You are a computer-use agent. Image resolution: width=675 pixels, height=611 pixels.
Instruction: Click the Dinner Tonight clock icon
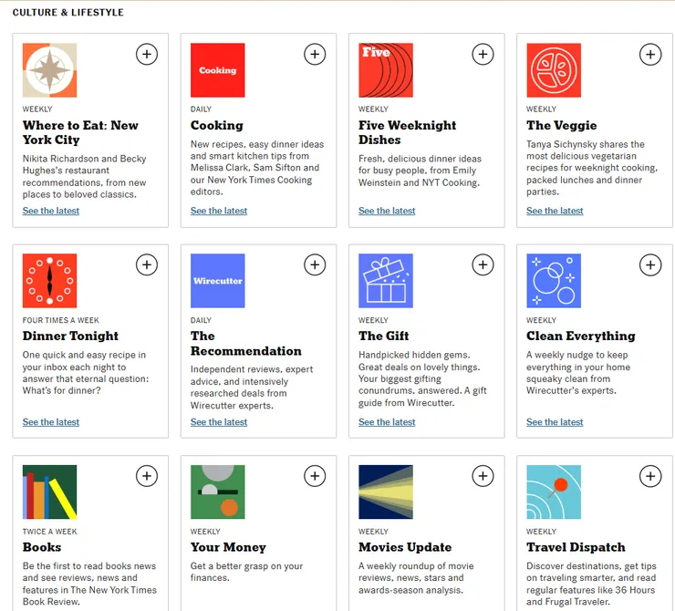click(49, 281)
